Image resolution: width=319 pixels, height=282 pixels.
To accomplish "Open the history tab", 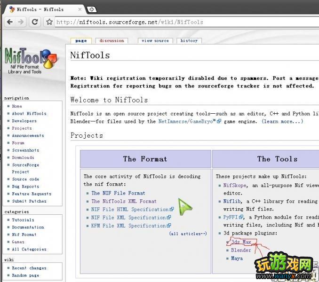I will 189,40.
